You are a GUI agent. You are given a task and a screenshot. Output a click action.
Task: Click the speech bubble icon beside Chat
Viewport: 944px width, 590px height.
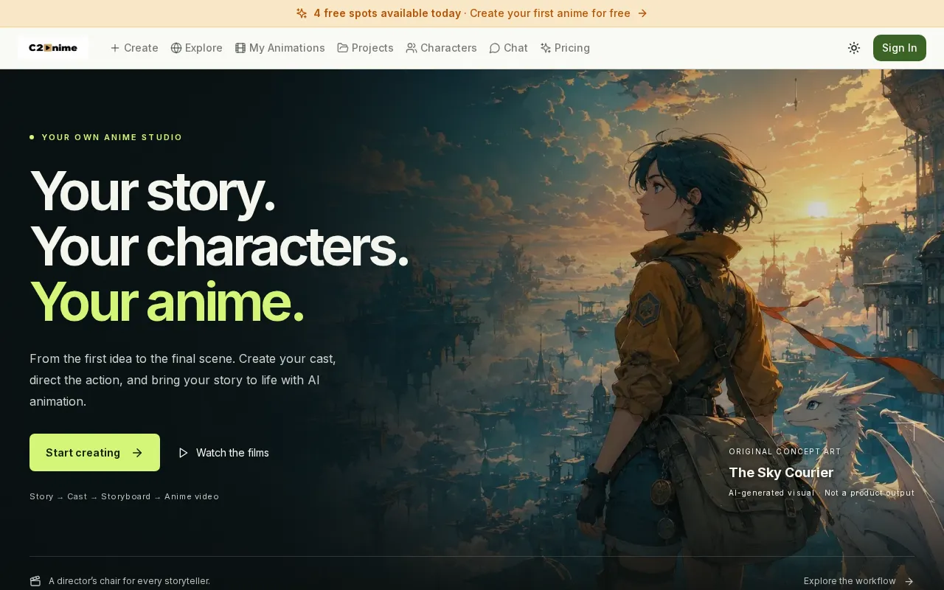tap(495, 48)
